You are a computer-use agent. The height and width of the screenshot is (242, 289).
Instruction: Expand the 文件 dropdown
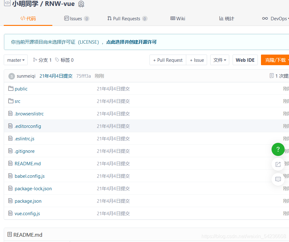pos(220,60)
